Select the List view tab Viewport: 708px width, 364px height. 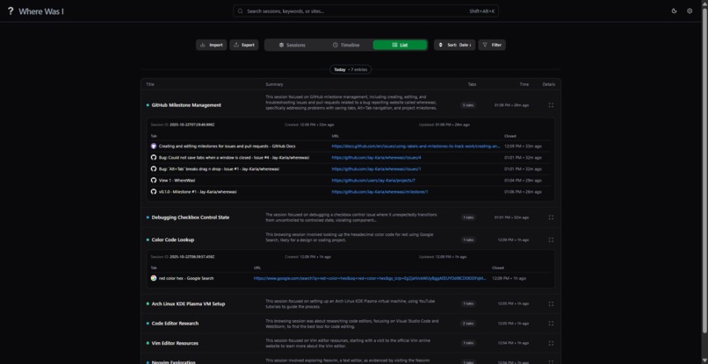click(400, 45)
